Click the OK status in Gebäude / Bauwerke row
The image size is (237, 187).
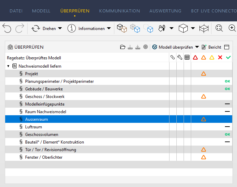click(227, 89)
